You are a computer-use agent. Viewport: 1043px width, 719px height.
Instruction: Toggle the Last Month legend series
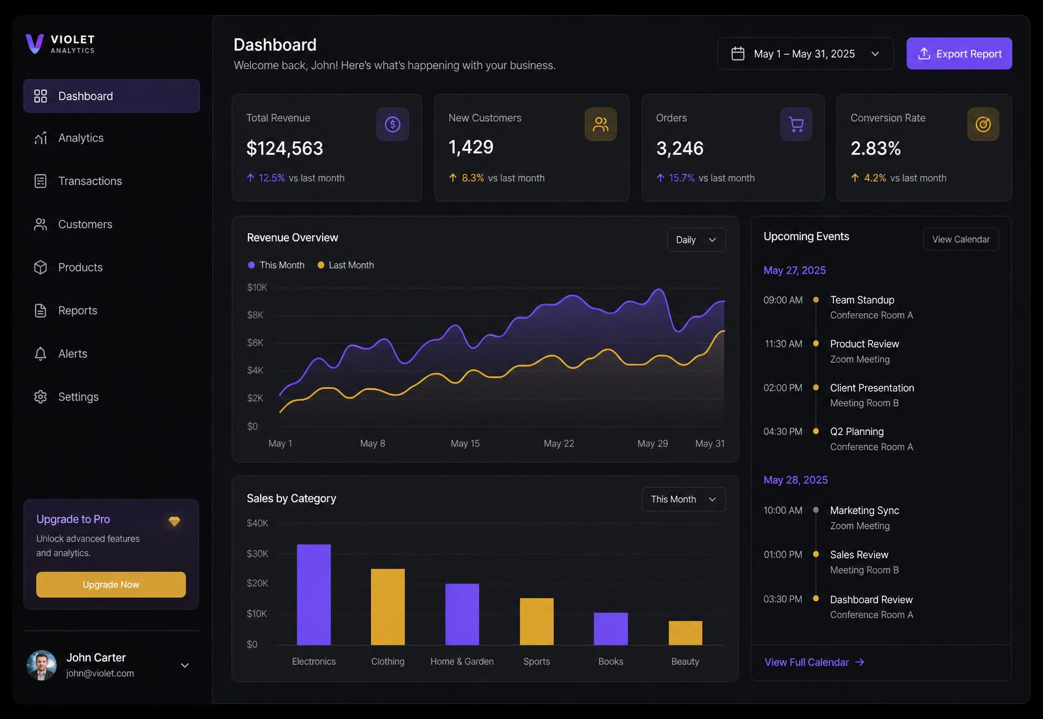coord(345,265)
